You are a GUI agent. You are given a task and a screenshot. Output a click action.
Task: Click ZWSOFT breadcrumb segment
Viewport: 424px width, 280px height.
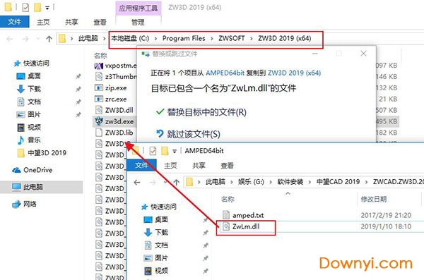[x=232, y=38]
